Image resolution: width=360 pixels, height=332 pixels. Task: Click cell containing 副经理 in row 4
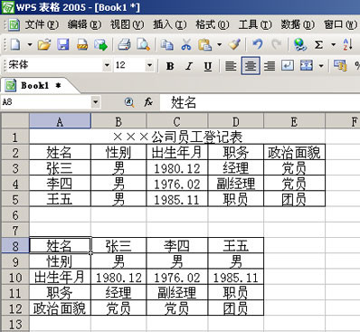(236, 184)
